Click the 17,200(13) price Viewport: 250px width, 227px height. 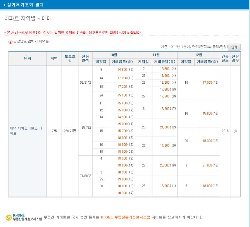tap(125, 78)
